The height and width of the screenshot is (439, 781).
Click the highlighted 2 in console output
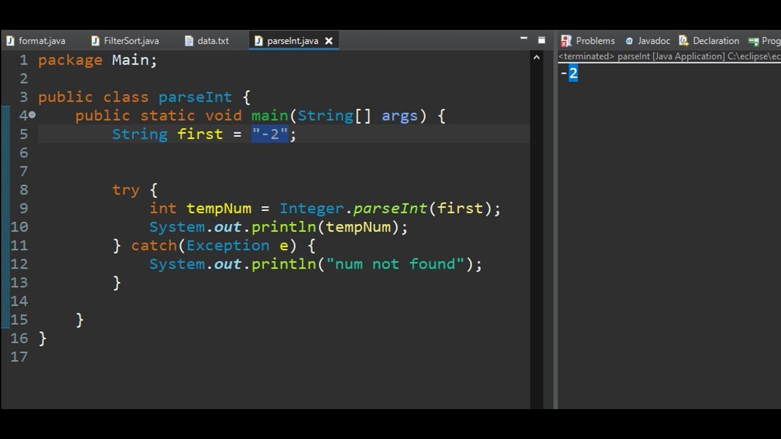573,74
